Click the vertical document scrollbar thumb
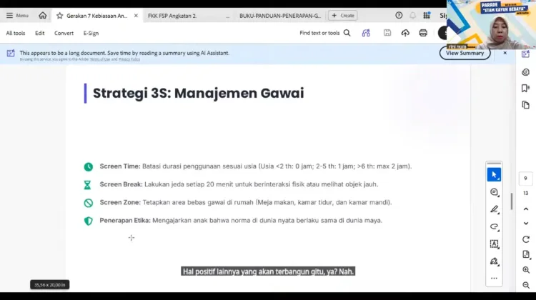 coord(512,201)
